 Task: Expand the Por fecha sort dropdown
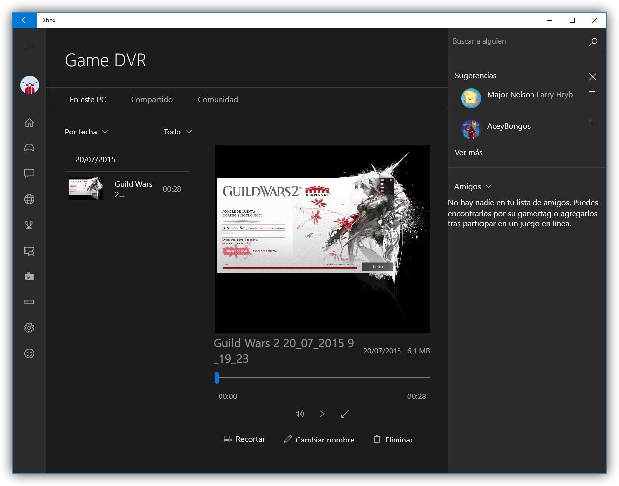pyautogui.click(x=87, y=132)
